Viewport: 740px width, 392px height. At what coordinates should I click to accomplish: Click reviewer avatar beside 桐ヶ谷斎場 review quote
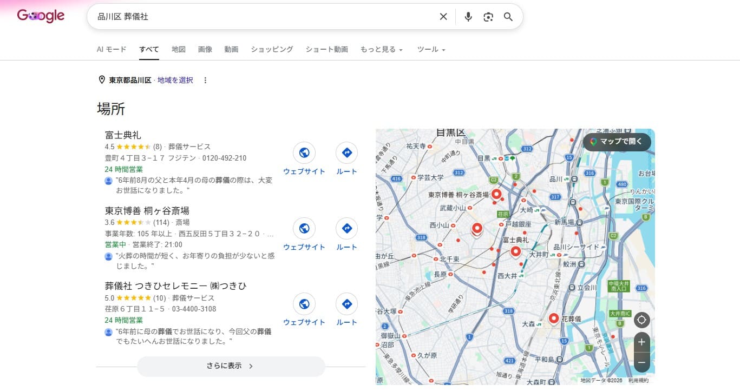(x=109, y=256)
